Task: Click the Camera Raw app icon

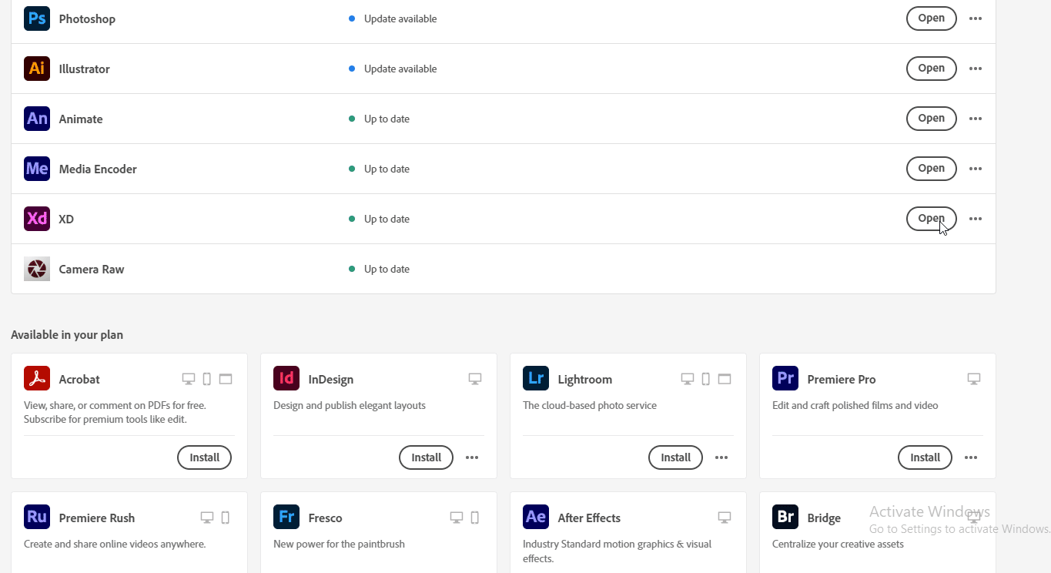Action: coord(37,269)
